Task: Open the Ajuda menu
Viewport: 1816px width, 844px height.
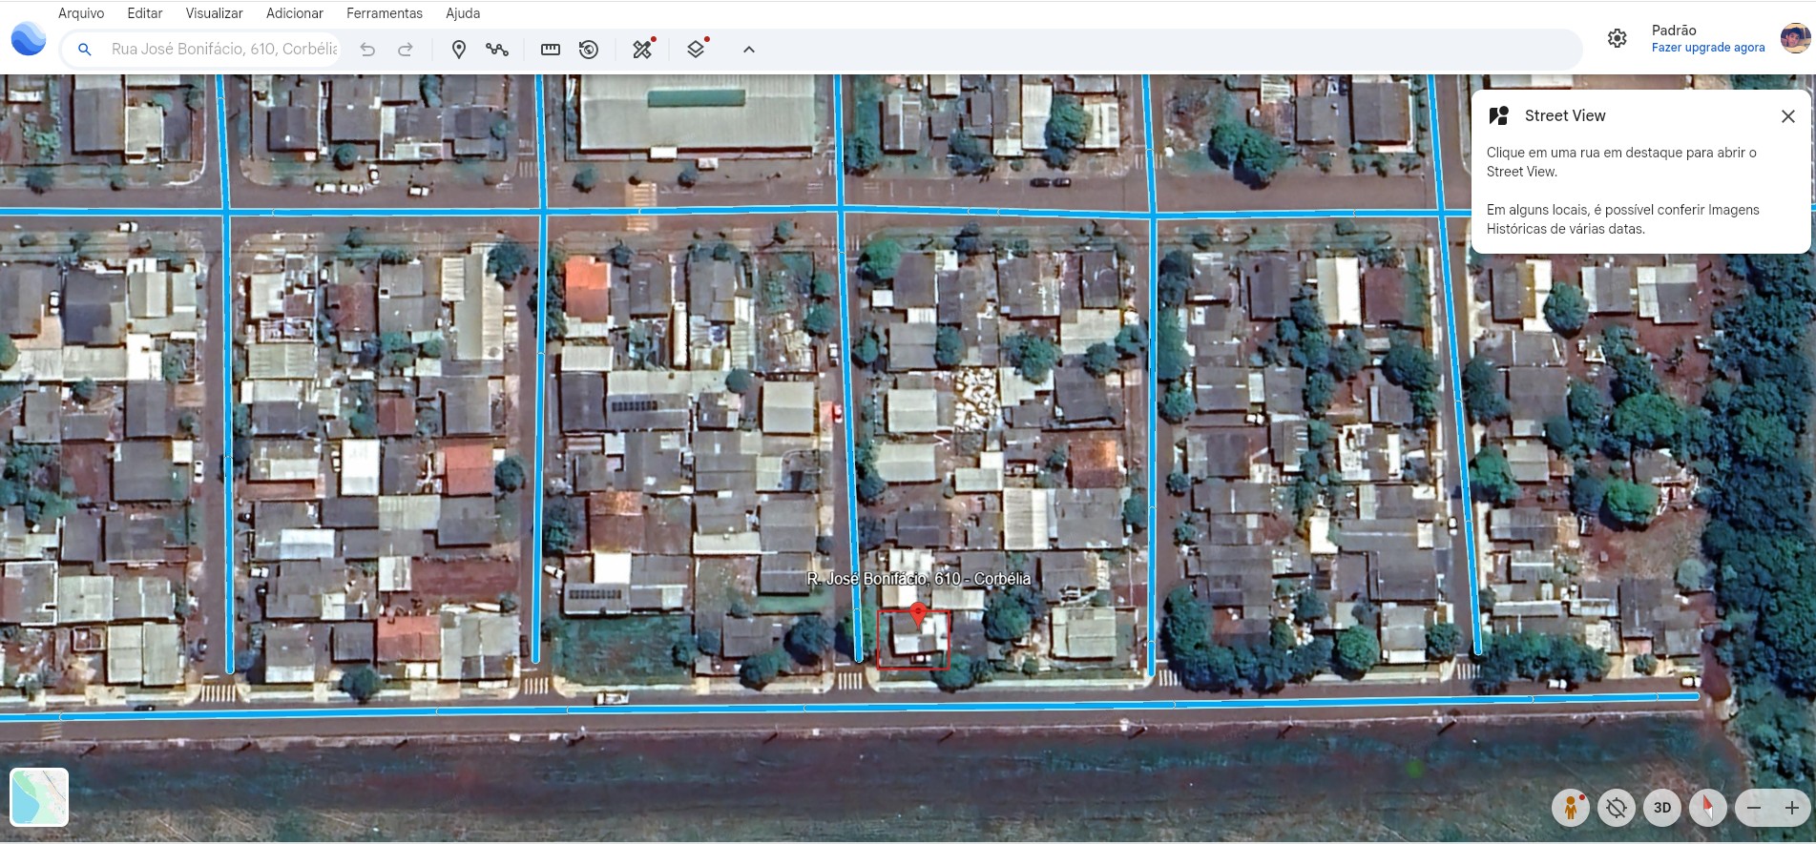Action: tap(463, 13)
